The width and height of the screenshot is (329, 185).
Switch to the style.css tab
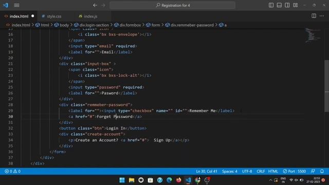pos(54,16)
